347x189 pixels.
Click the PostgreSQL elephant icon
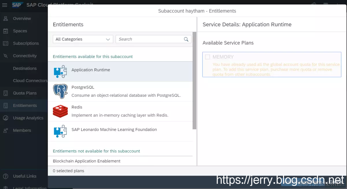(x=60, y=91)
